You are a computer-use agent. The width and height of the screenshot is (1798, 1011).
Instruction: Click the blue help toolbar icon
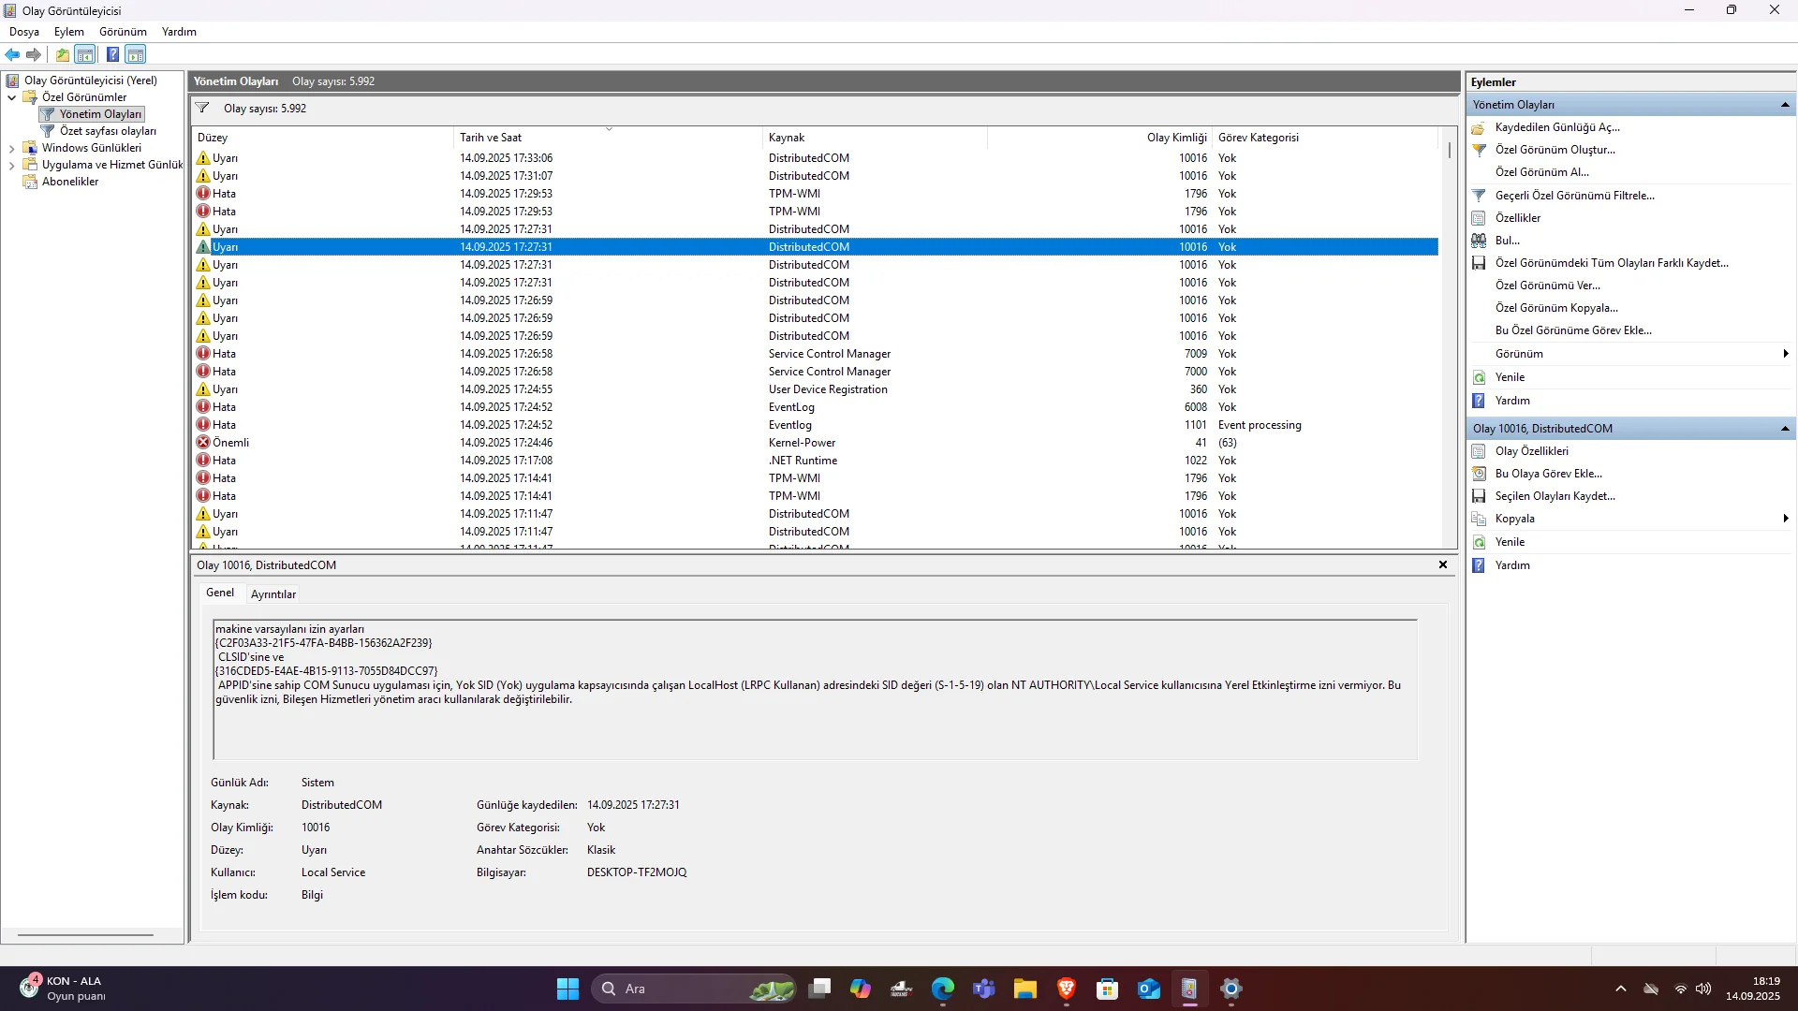pyautogui.click(x=112, y=54)
